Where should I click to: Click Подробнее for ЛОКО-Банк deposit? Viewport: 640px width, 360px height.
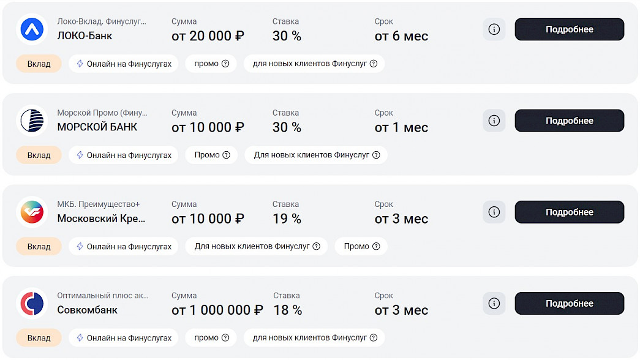[569, 29]
